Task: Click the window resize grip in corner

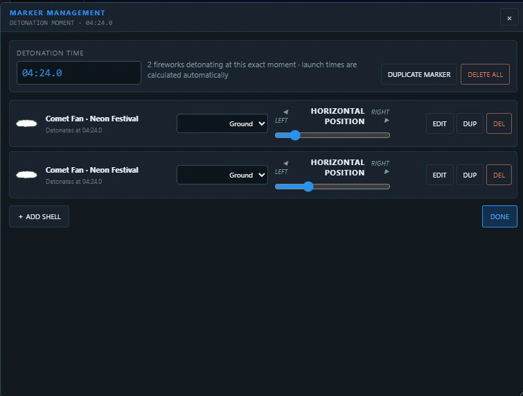Action: tap(520, 393)
